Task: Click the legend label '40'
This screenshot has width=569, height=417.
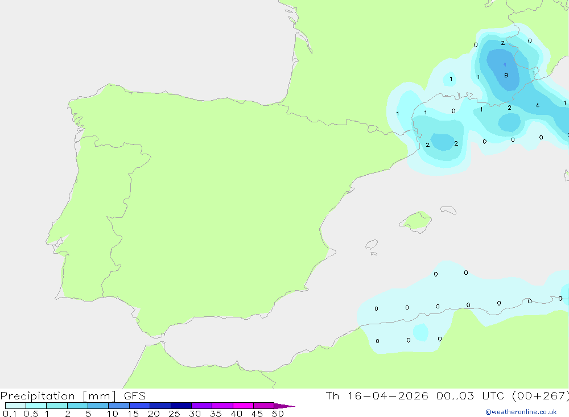Action: [236, 414]
